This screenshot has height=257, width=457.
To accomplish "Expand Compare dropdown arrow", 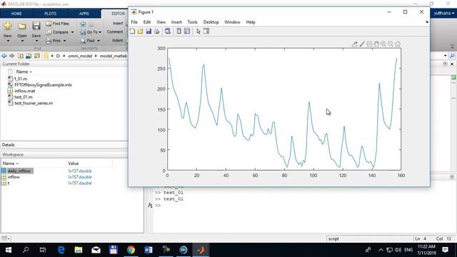I will (72, 32).
